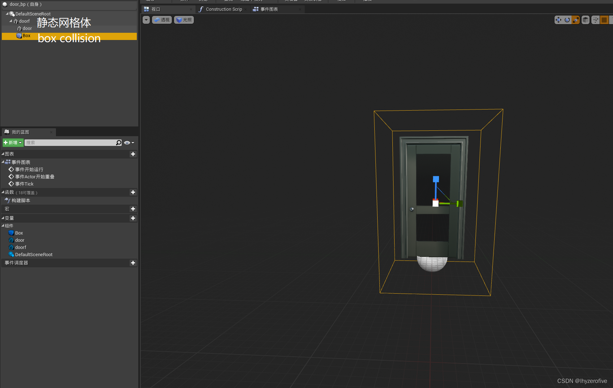
Task: Activate the Scale tool
Action: (576, 20)
